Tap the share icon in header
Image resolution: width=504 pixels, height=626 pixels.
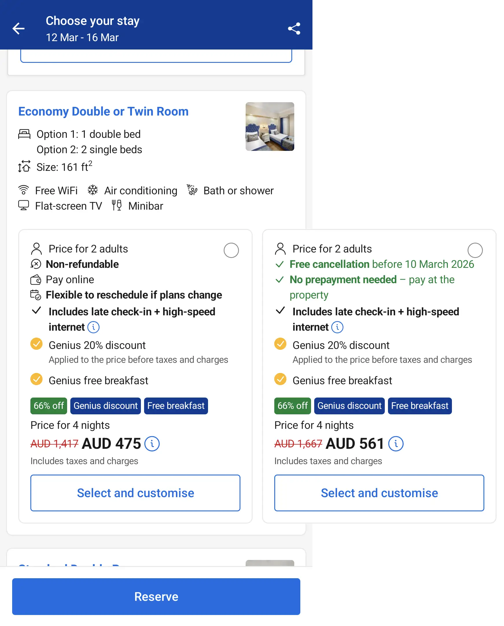coord(294,28)
